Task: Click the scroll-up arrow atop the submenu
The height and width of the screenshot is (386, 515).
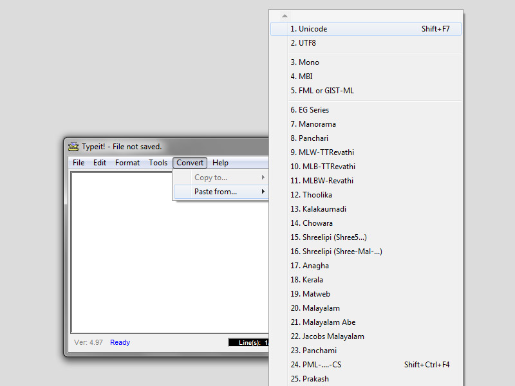Action: [285, 15]
